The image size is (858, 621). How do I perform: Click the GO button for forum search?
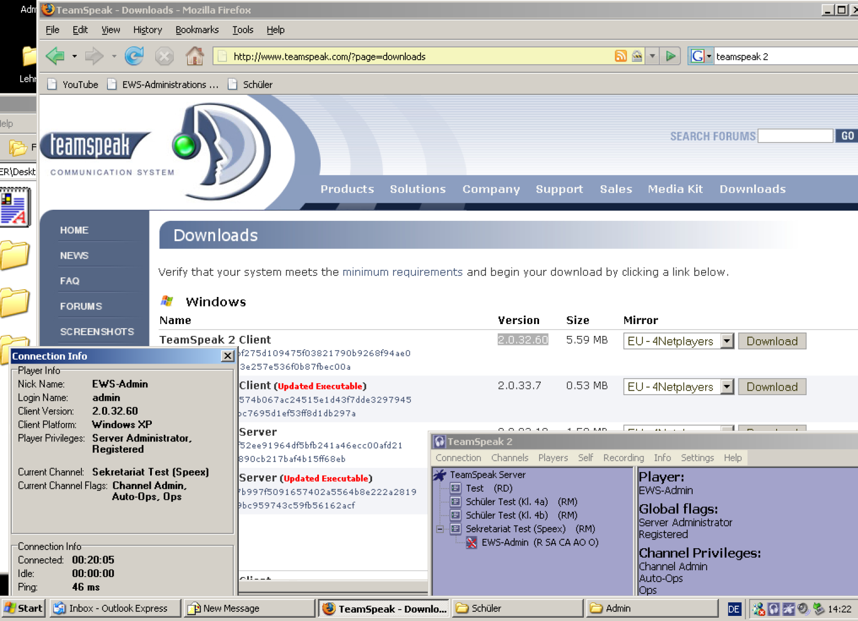coord(847,136)
